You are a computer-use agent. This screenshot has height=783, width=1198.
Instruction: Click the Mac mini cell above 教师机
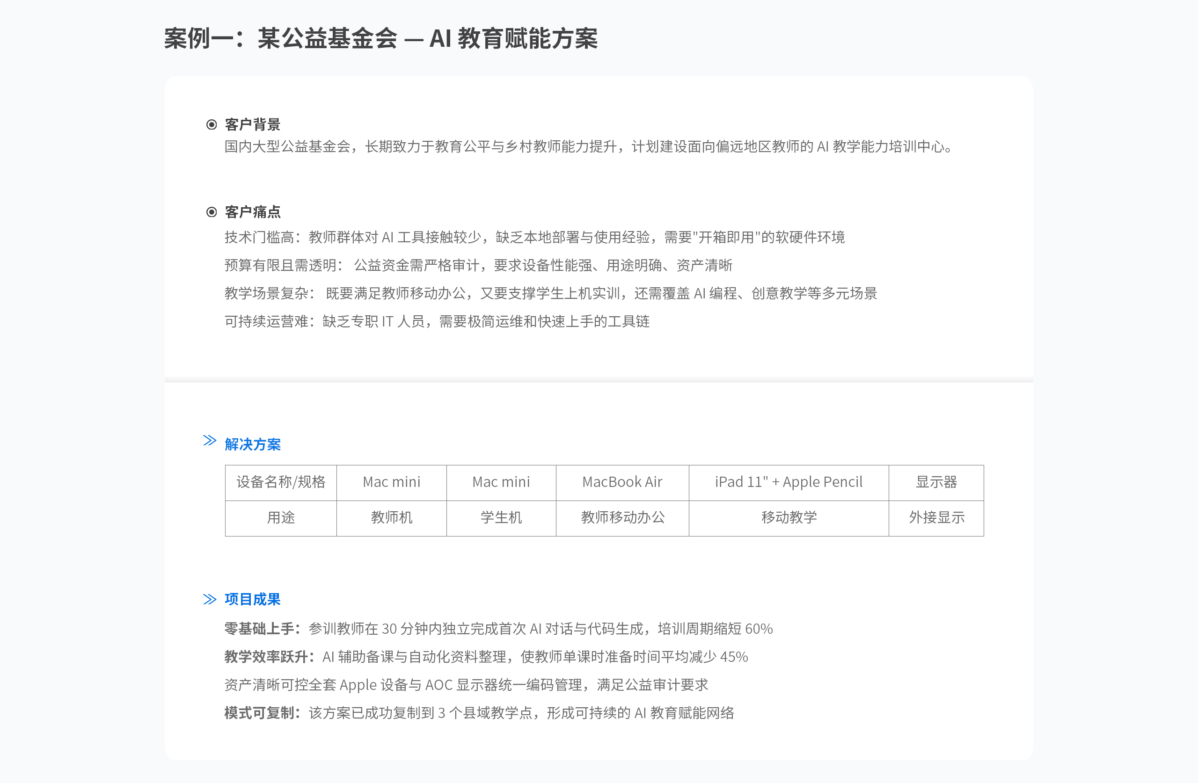tap(392, 483)
